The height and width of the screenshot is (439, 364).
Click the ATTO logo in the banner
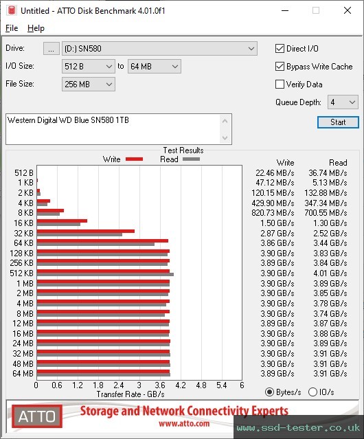click(x=37, y=416)
